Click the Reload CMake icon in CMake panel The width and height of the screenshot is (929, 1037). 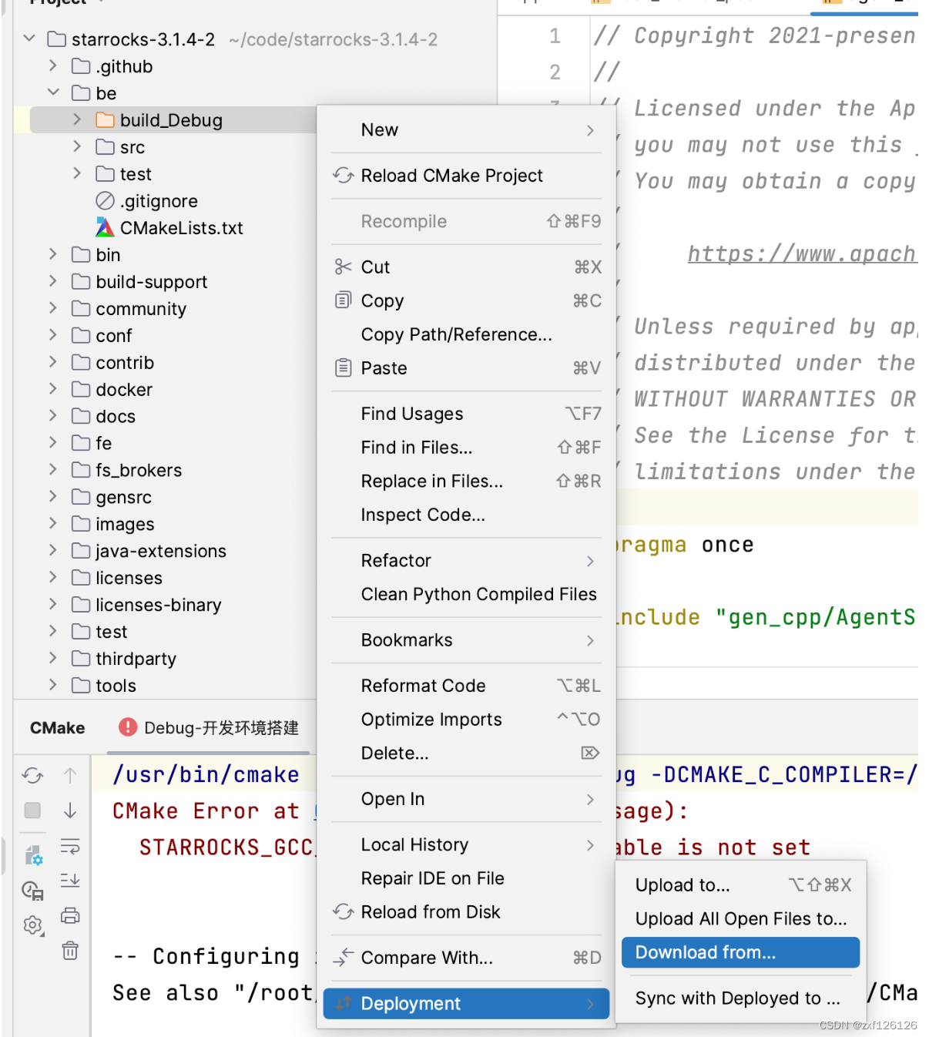(32, 775)
